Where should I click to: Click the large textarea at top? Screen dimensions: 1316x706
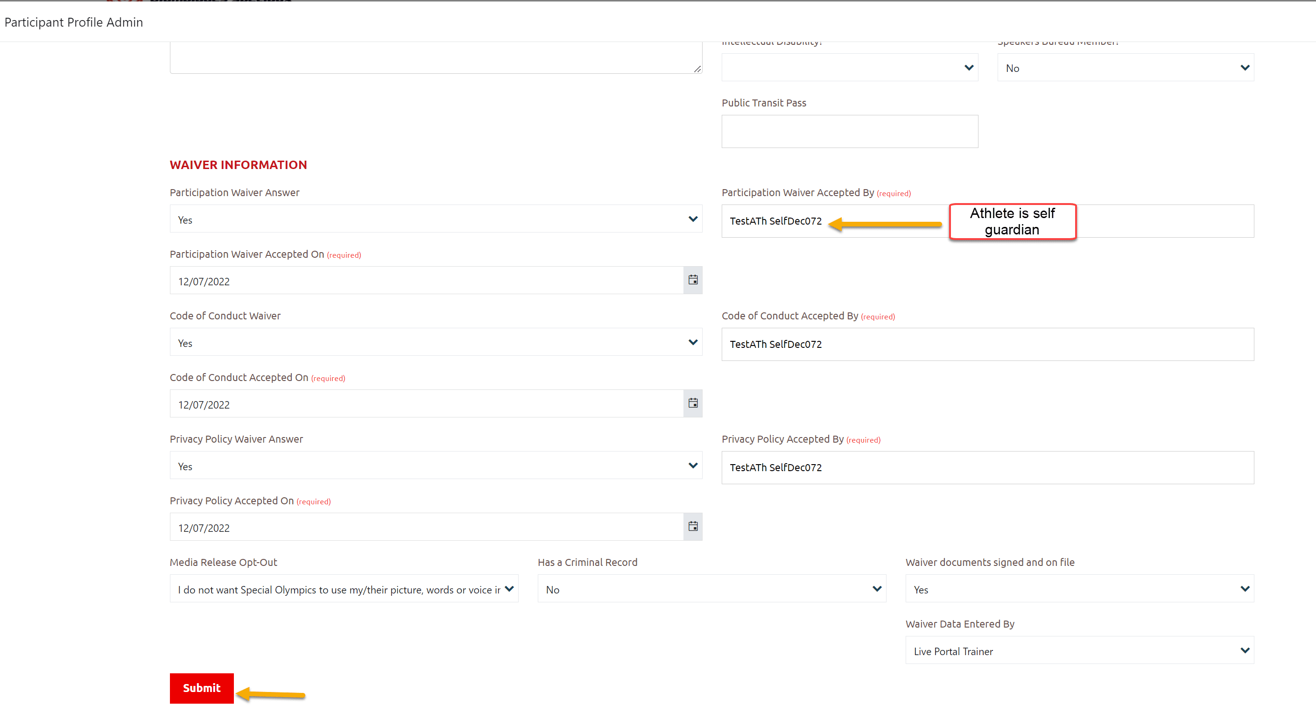click(436, 57)
